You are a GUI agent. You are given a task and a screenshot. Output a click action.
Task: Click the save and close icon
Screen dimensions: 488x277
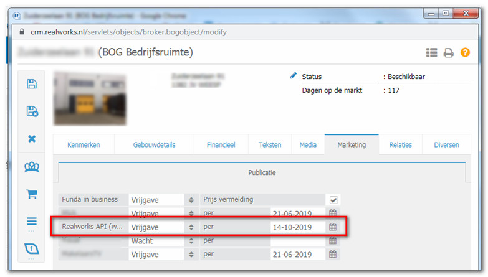[x=32, y=111]
